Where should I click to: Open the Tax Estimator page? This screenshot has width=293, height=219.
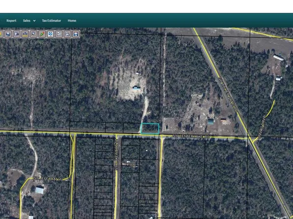[x=52, y=21]
